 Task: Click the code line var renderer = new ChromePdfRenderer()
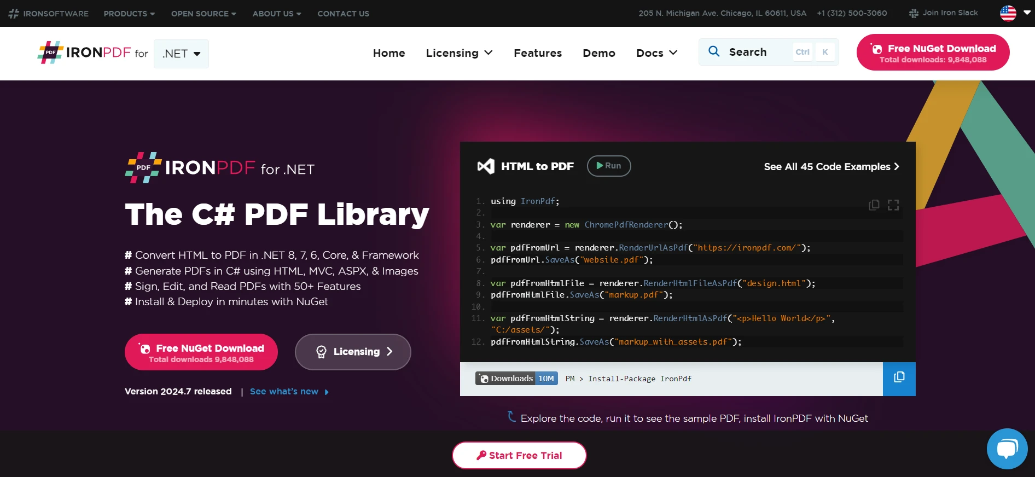pos(586,225)
